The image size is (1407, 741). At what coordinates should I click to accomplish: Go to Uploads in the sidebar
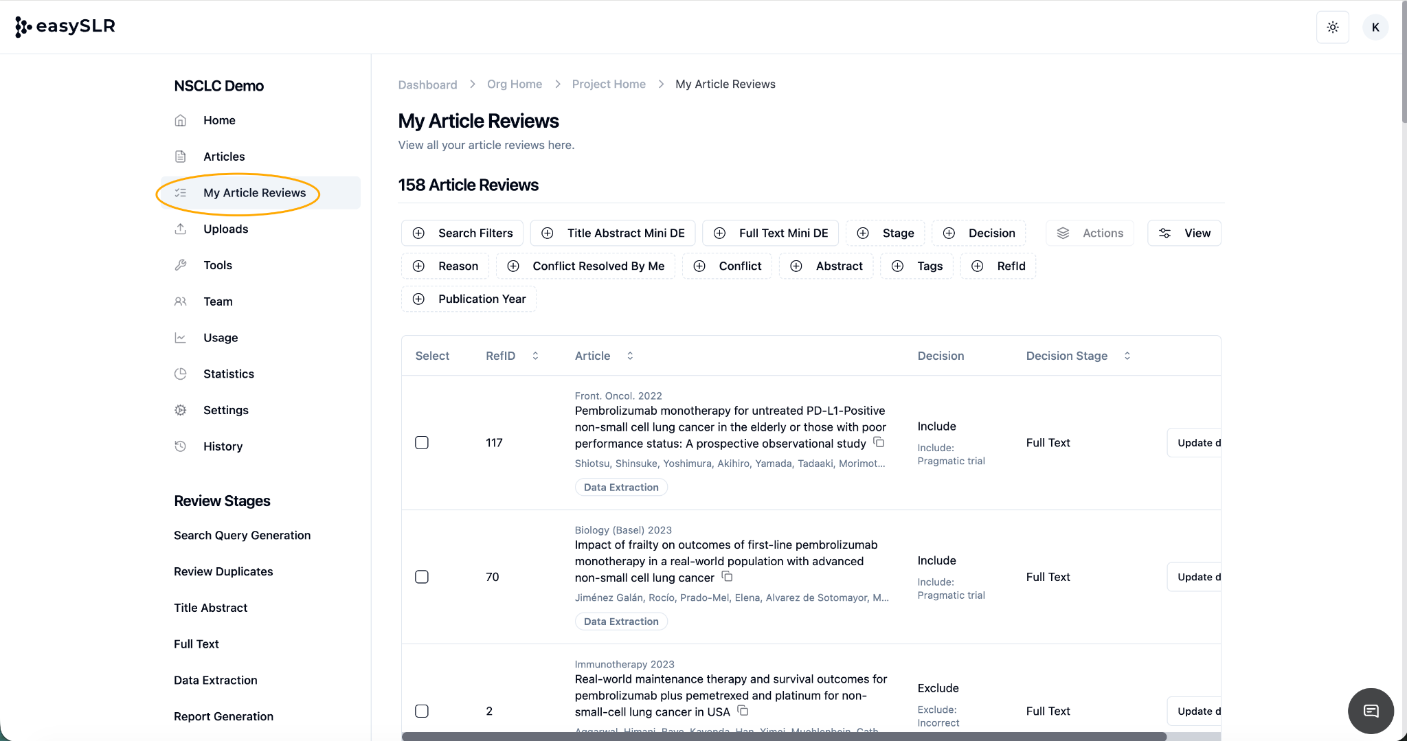[x=225, y=229]
